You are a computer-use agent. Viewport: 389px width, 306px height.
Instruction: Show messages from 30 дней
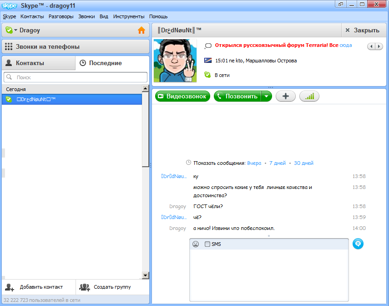pyautogui.click(x=303, y=163)
